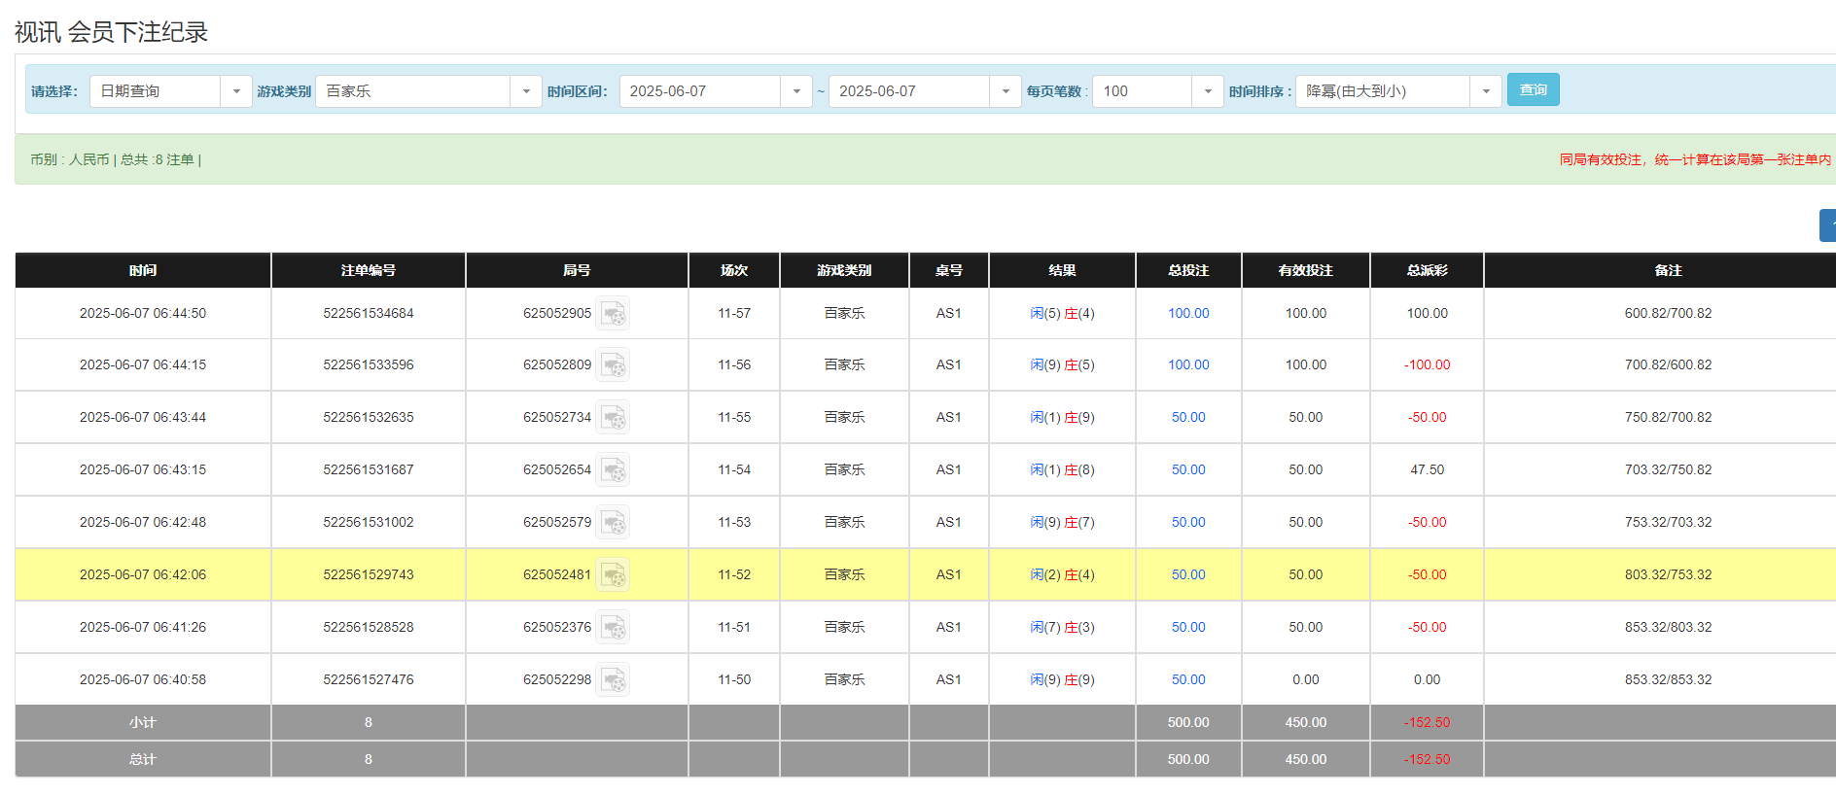Click replay icon for round 625052376
1836x796 pixels.
(x=613, y=628)
